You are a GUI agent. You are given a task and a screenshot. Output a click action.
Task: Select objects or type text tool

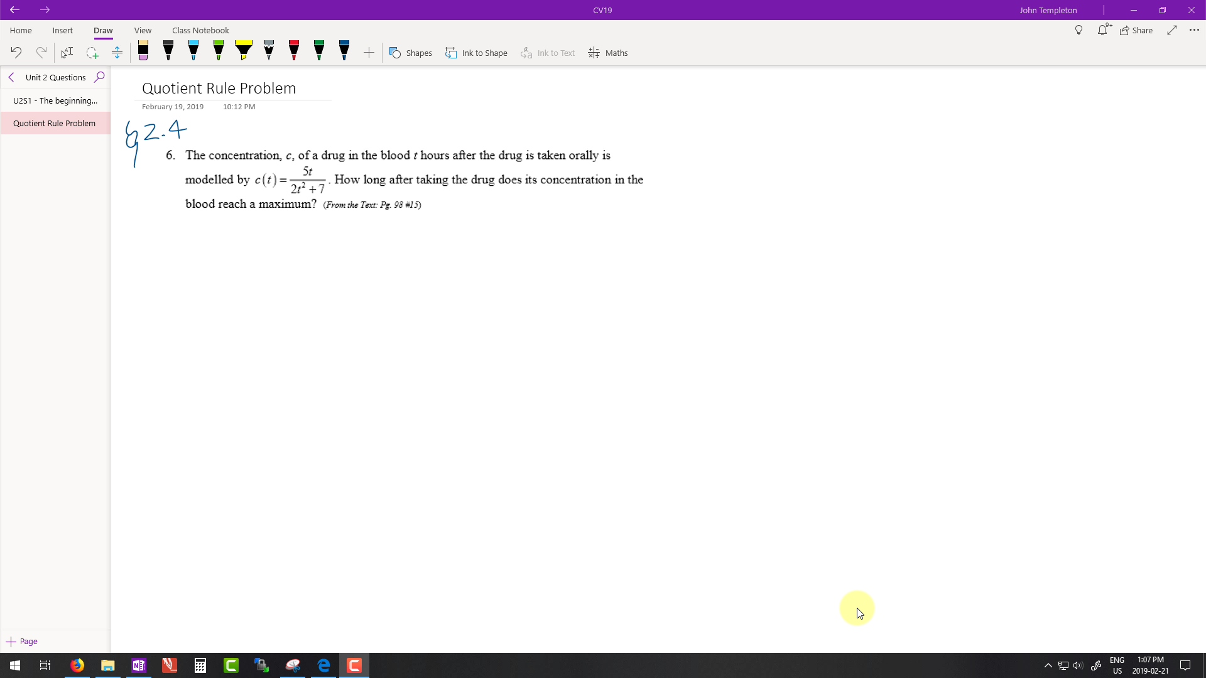click(67, 53)
